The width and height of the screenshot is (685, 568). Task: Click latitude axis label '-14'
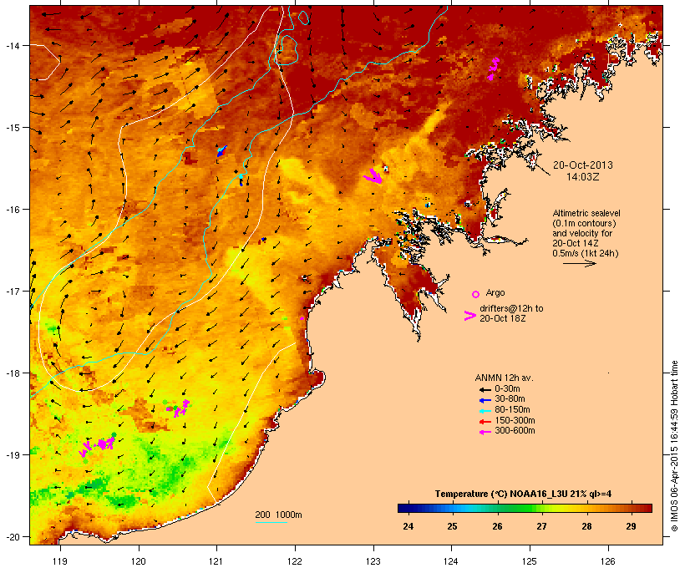coord(13,45)
